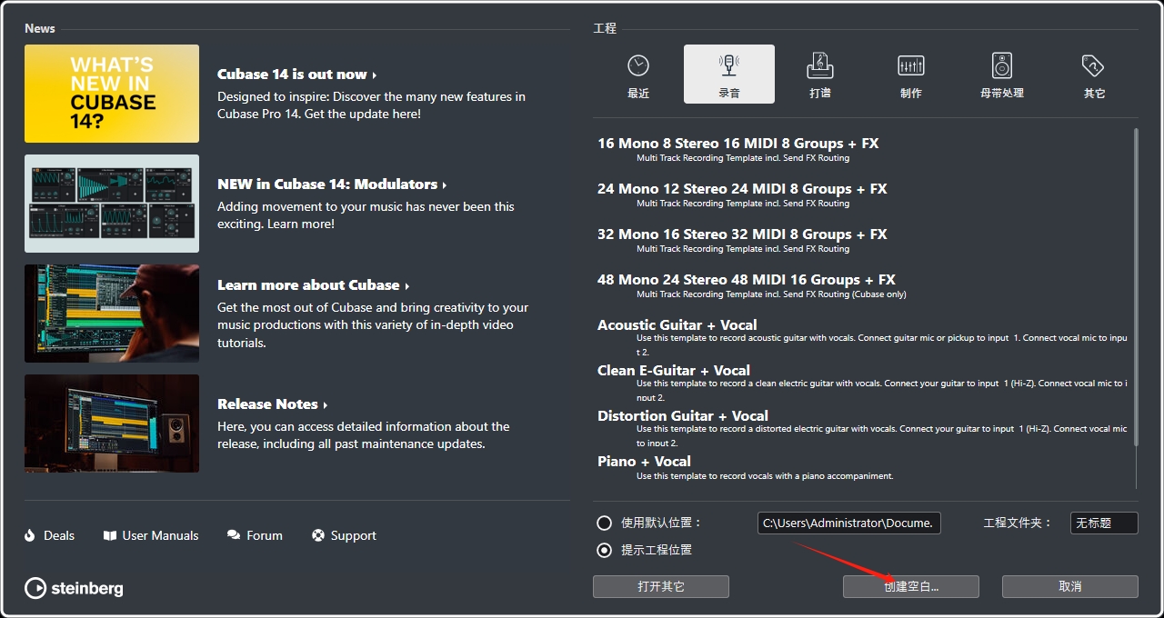Select the 提示工程位置 radio button
Viewport: 1164px width, 618px height.
(604, 550)
